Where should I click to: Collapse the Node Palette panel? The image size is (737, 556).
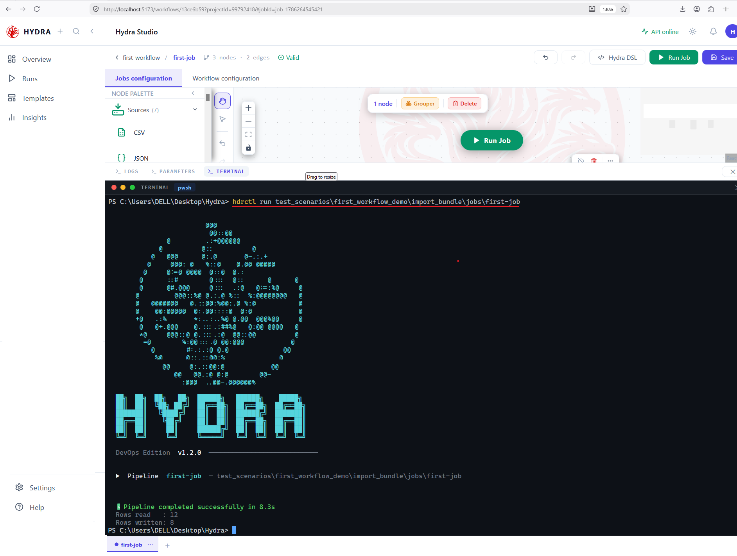coord(193,93)
